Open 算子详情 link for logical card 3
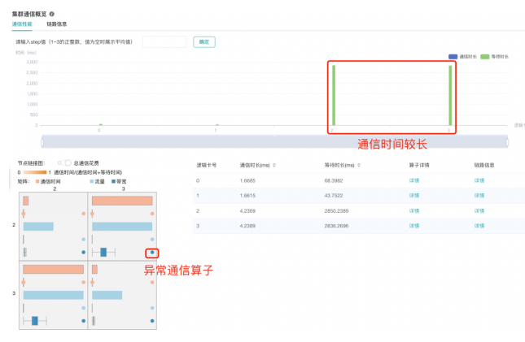Viewport: 525px width, 342px height. click(413, 226)
